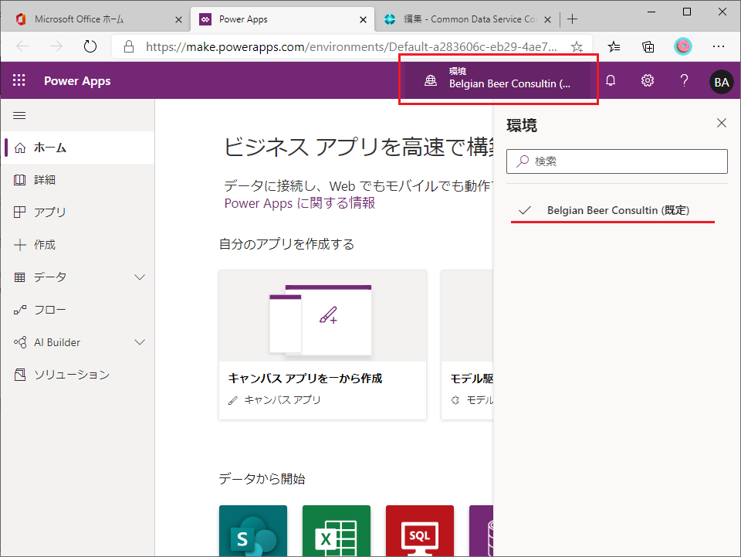Open ソリューション in the sidebar
The height and width of the screenshot is (557, 741).
[x=78, y=375]
